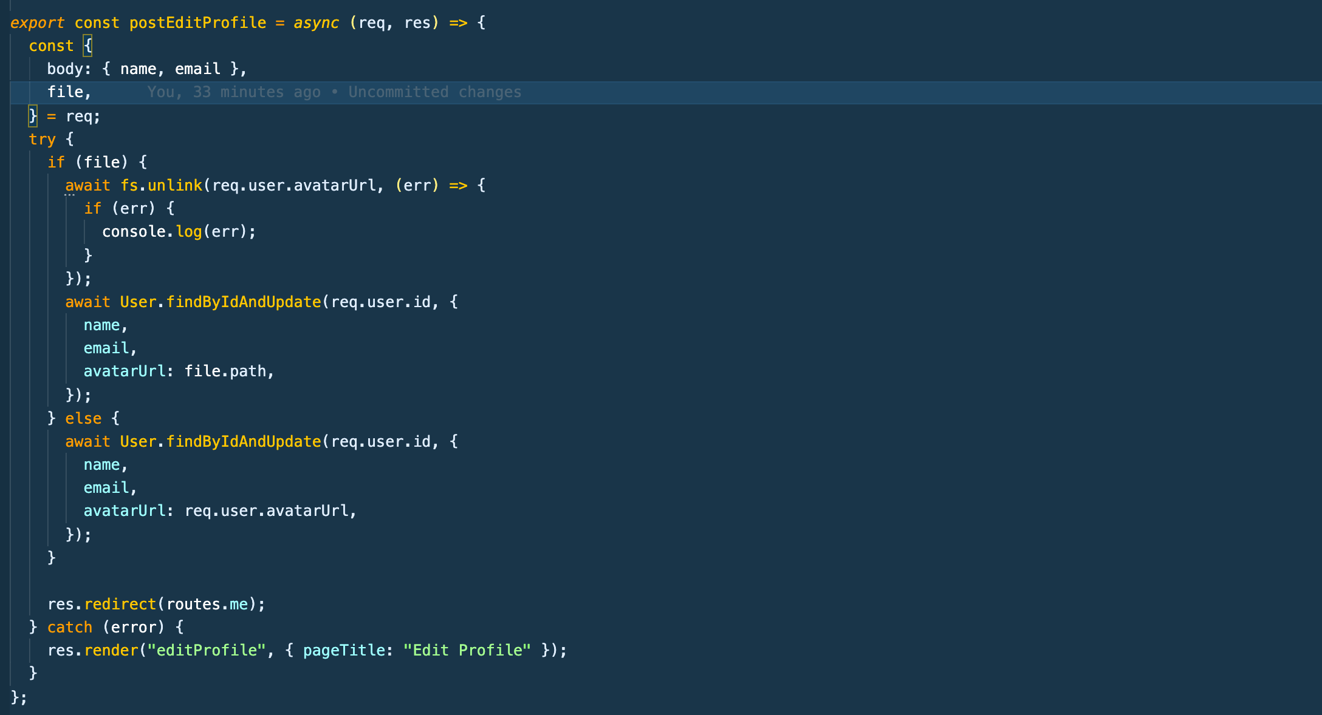Click the file variable in the destructuring

65,92
